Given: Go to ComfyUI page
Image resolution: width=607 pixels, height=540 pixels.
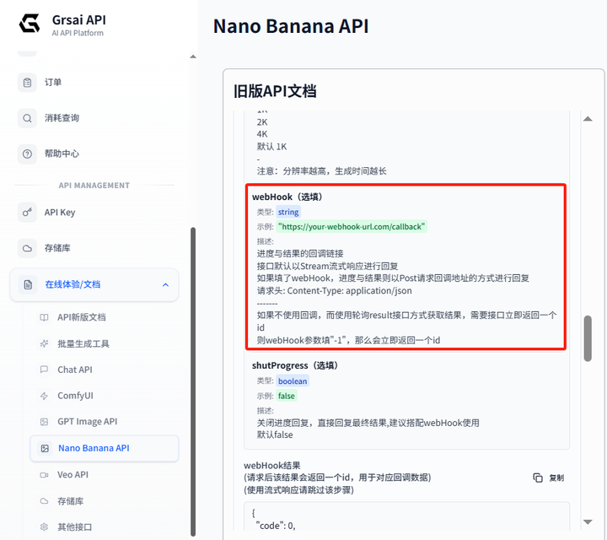Looking at the screenshot, I should coord(76,396).
